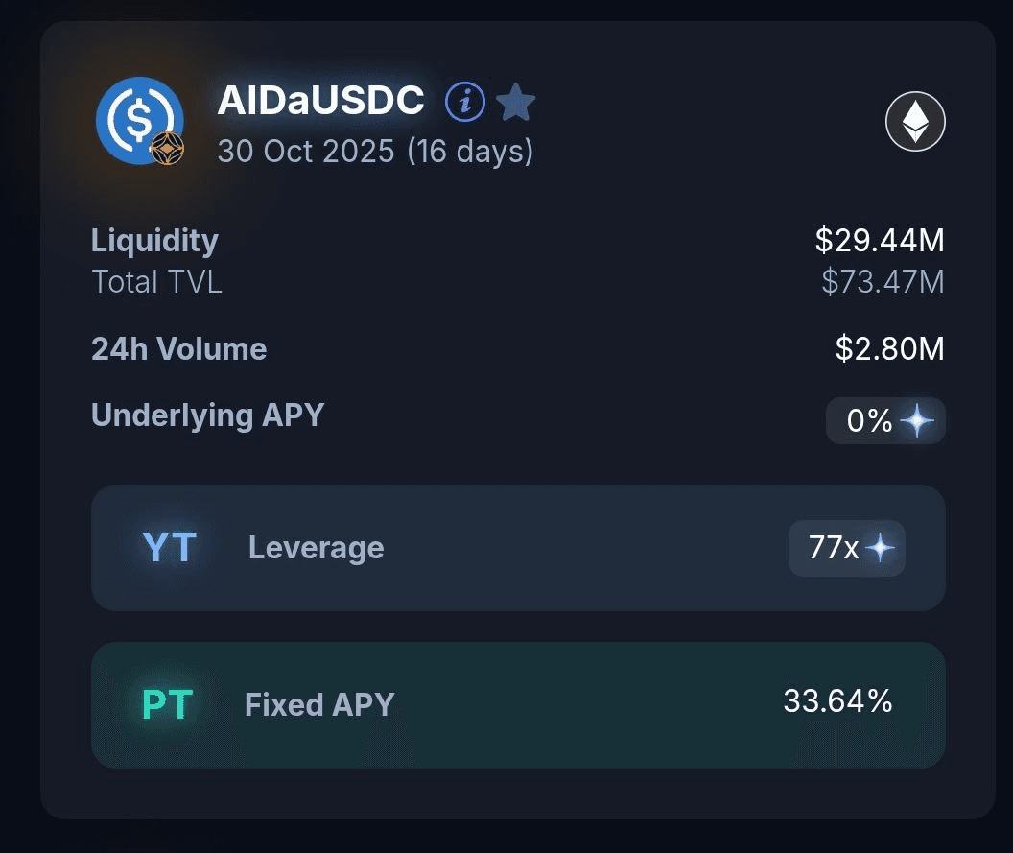Select the PT Fixed APY row
Screen dimensions: 1013x853
pyautogui.click(x=518, y=705)
